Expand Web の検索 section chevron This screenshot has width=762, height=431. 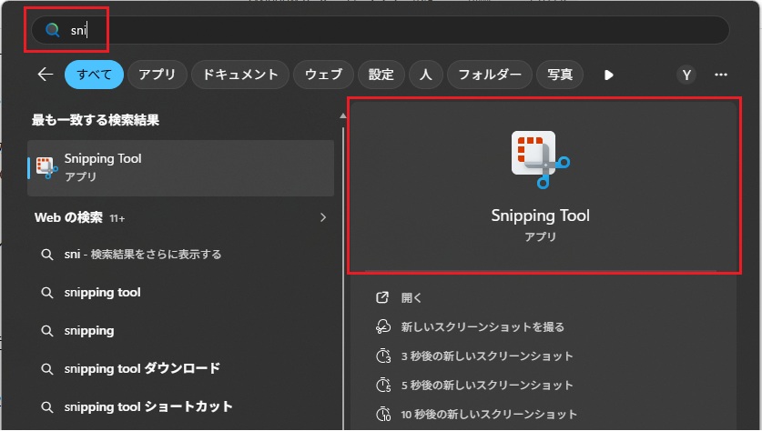[x=322, y=218]
